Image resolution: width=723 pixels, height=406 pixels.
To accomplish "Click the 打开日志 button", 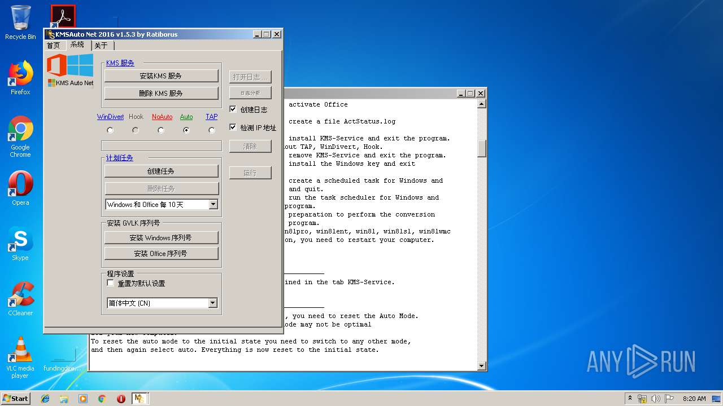I will [250, 77].
